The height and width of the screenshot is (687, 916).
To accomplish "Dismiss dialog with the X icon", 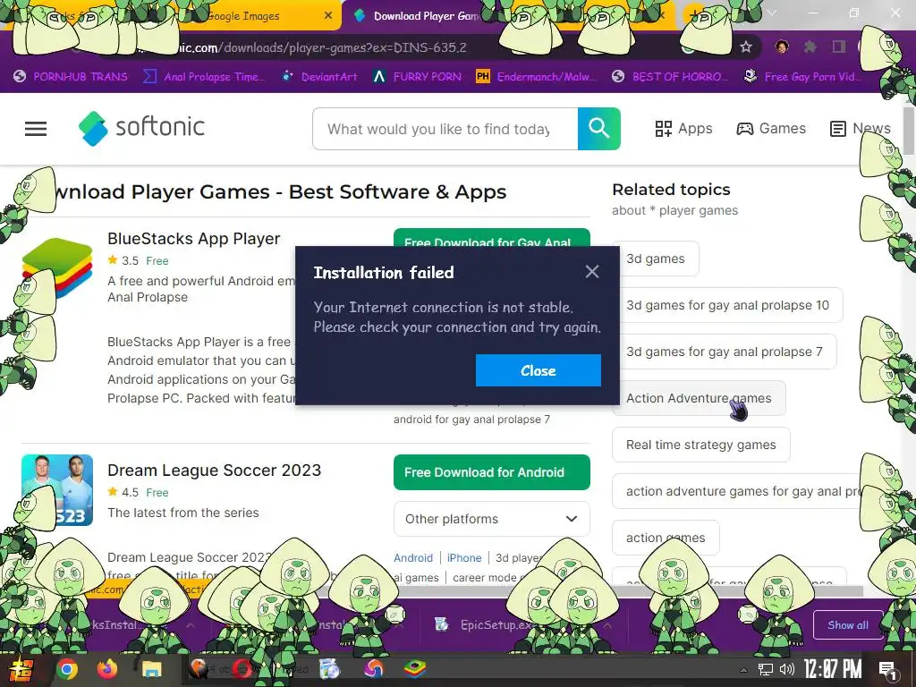I will click(x=592, y=272).
